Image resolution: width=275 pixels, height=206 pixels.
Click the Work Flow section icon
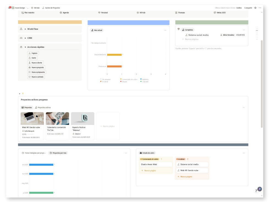(21, 29)
